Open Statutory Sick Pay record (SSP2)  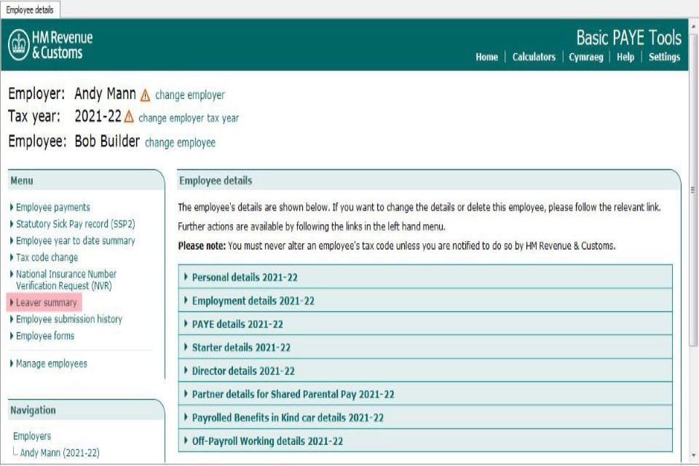tap(75, 224)
